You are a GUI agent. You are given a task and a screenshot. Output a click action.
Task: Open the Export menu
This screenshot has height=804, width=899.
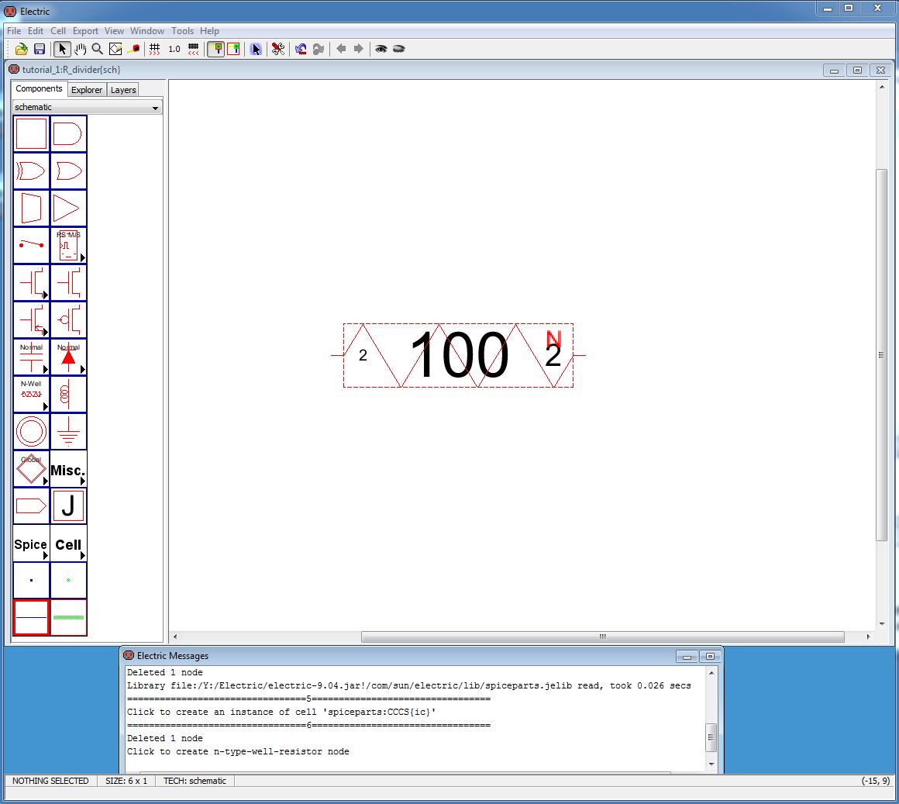(x=85, y=31)
